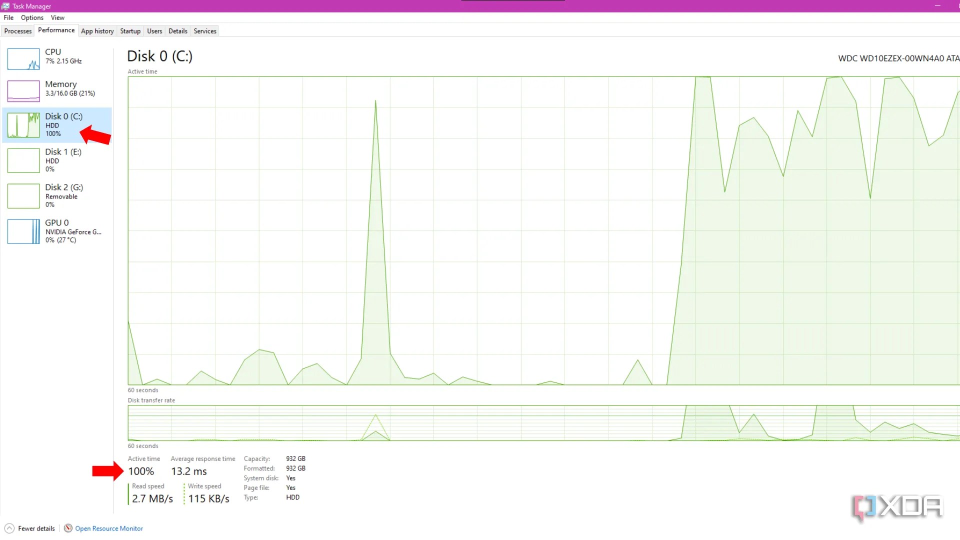This screenshot has width=960, height=540.
Task: Switch to the Details tab
Action: click(178, 31)
